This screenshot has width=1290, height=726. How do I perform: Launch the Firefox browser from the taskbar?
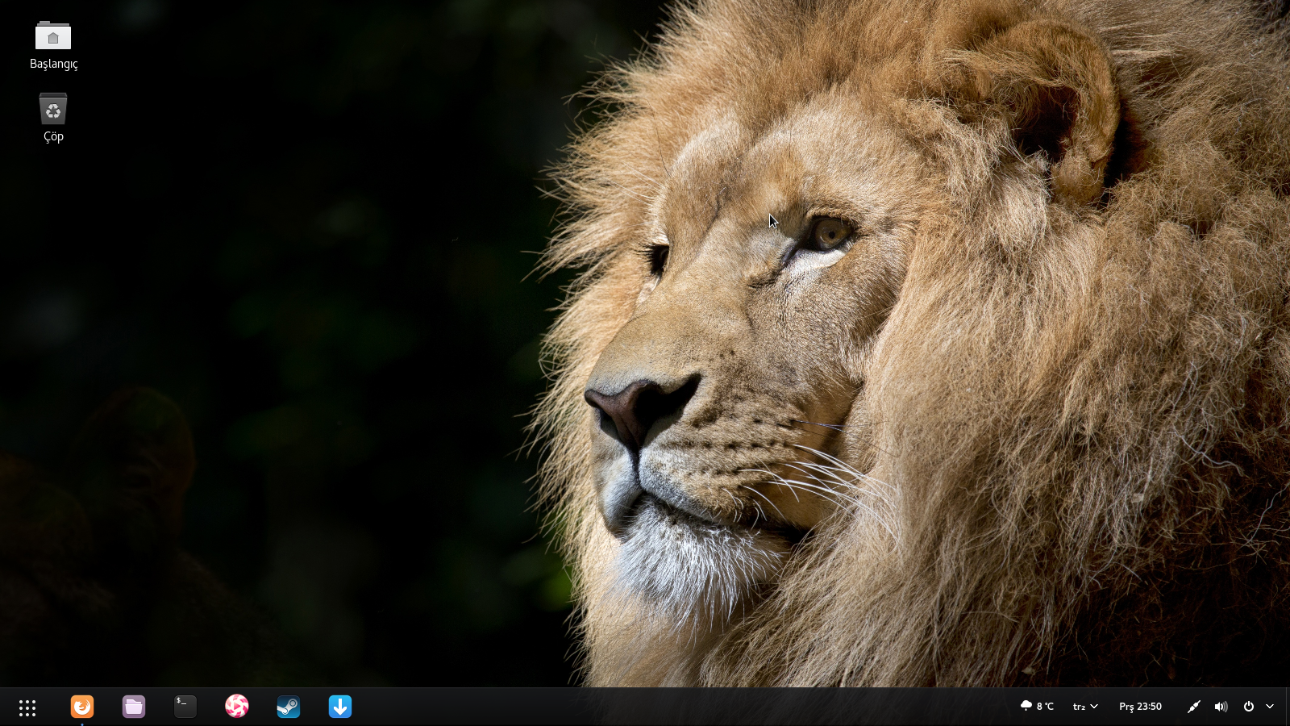coord(82,707)
